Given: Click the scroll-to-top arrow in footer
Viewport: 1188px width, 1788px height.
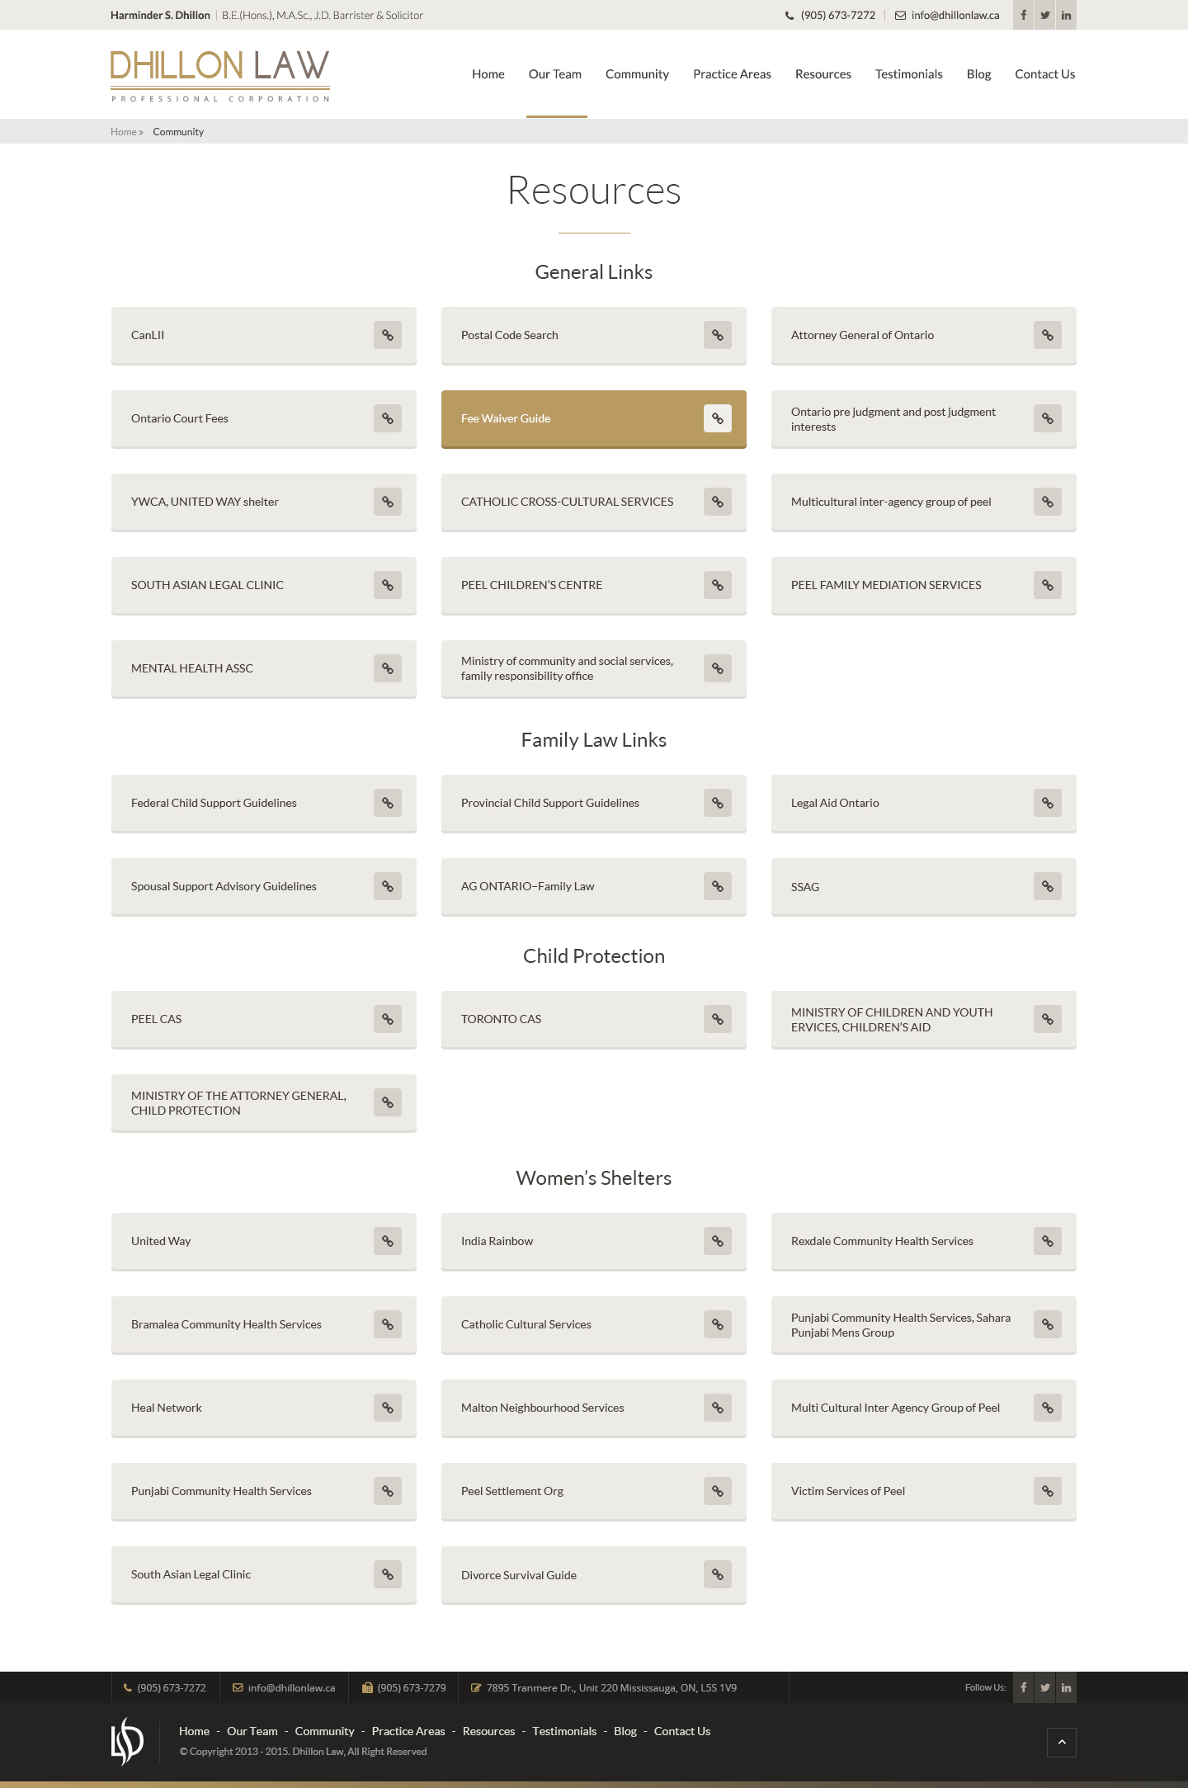Looking at the screenshot, I should 1062,1742.
